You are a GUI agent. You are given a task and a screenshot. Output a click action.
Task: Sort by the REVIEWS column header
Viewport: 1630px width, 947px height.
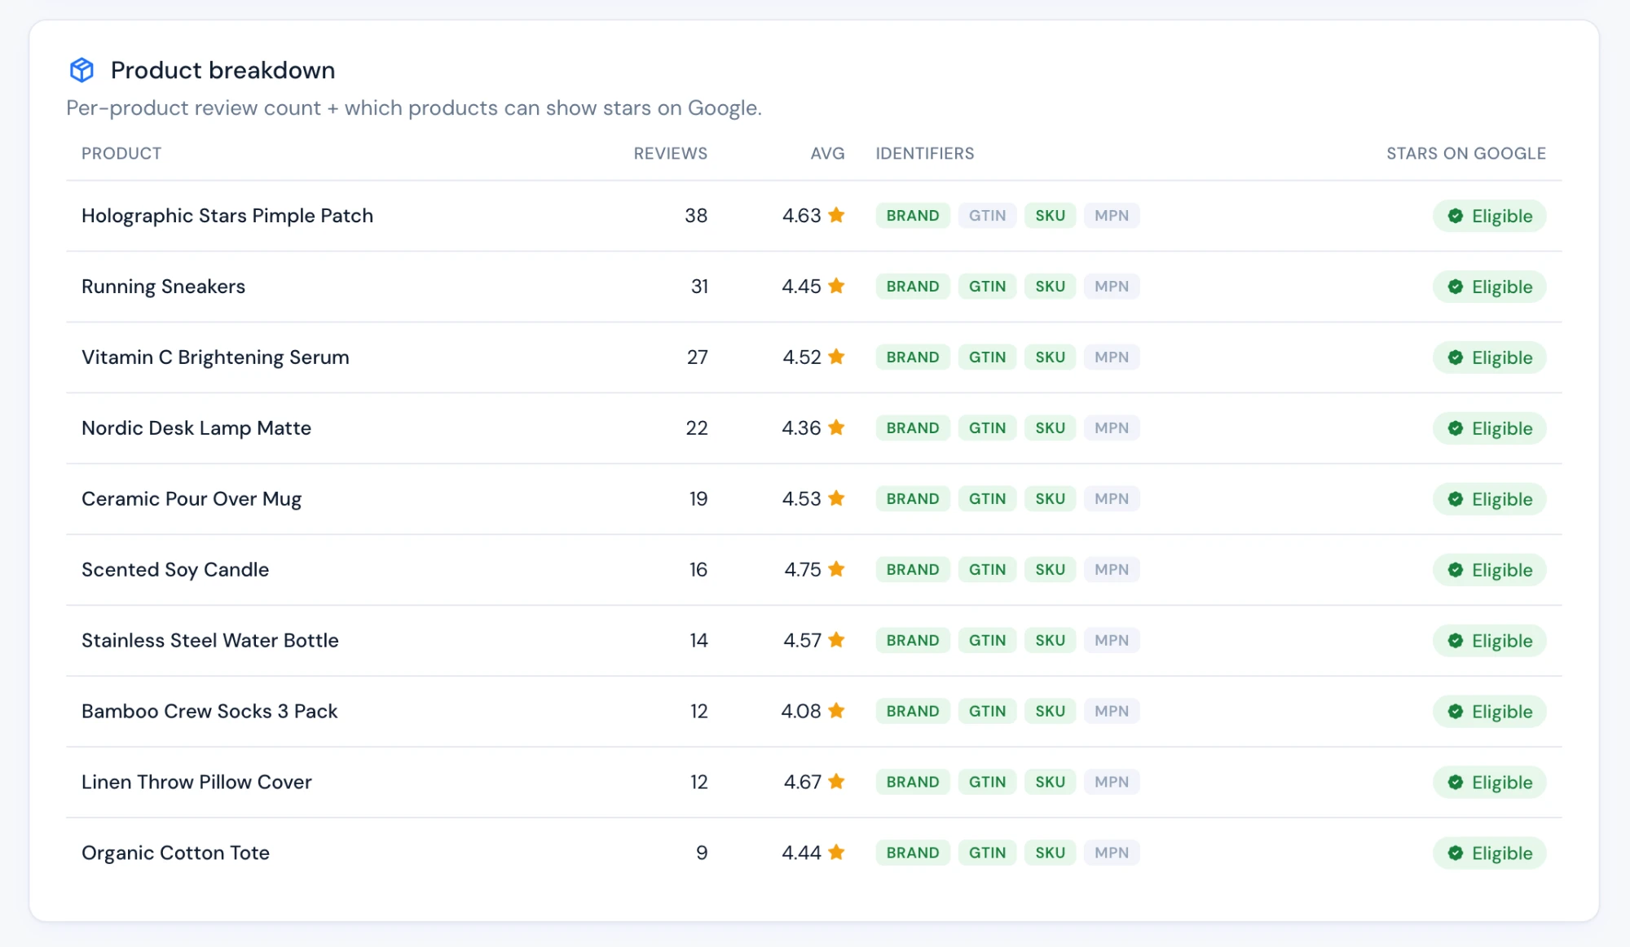click(671, 153)
